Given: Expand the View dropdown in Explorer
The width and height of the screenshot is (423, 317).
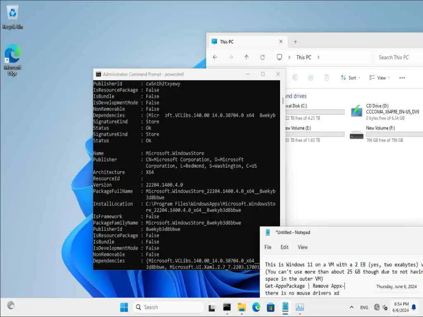Looking at the screenshot, I should click(380, 78).
